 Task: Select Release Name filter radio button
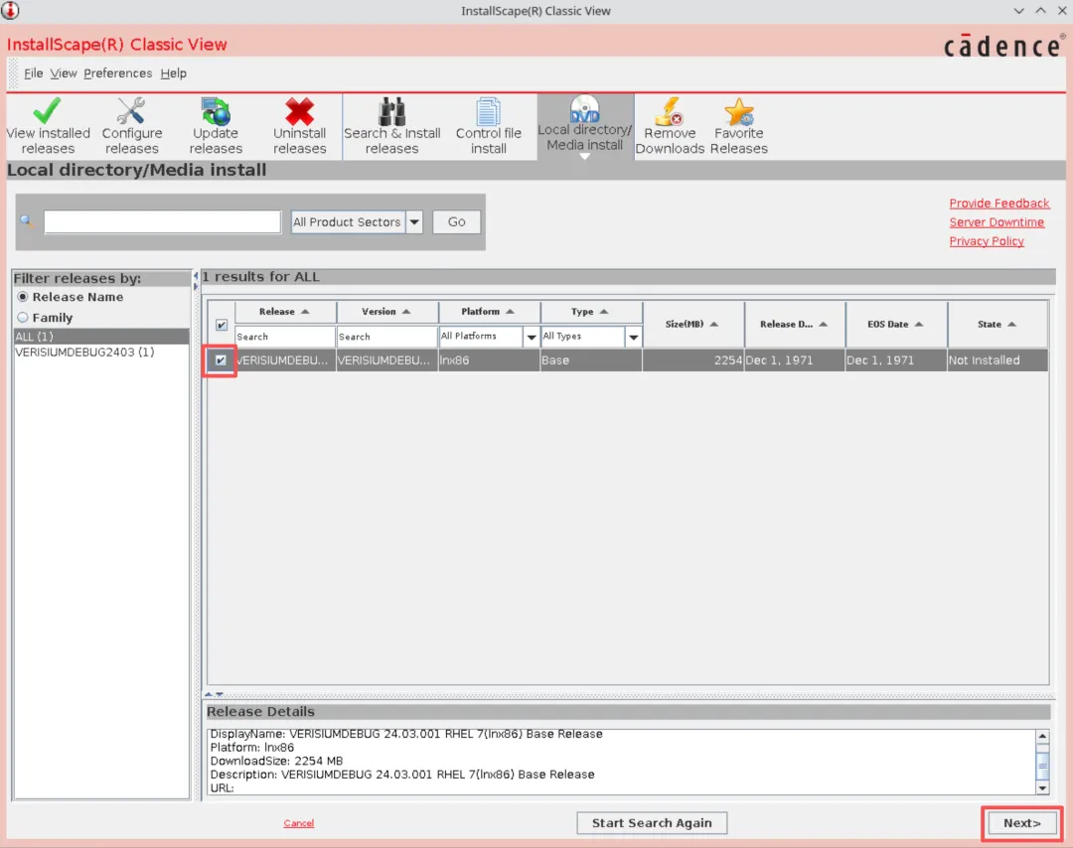pyautogui.click(x=23, y=297)
